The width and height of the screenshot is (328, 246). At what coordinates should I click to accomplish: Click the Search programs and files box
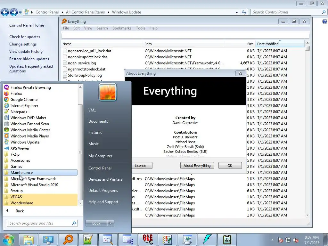[x=42, y=223]
